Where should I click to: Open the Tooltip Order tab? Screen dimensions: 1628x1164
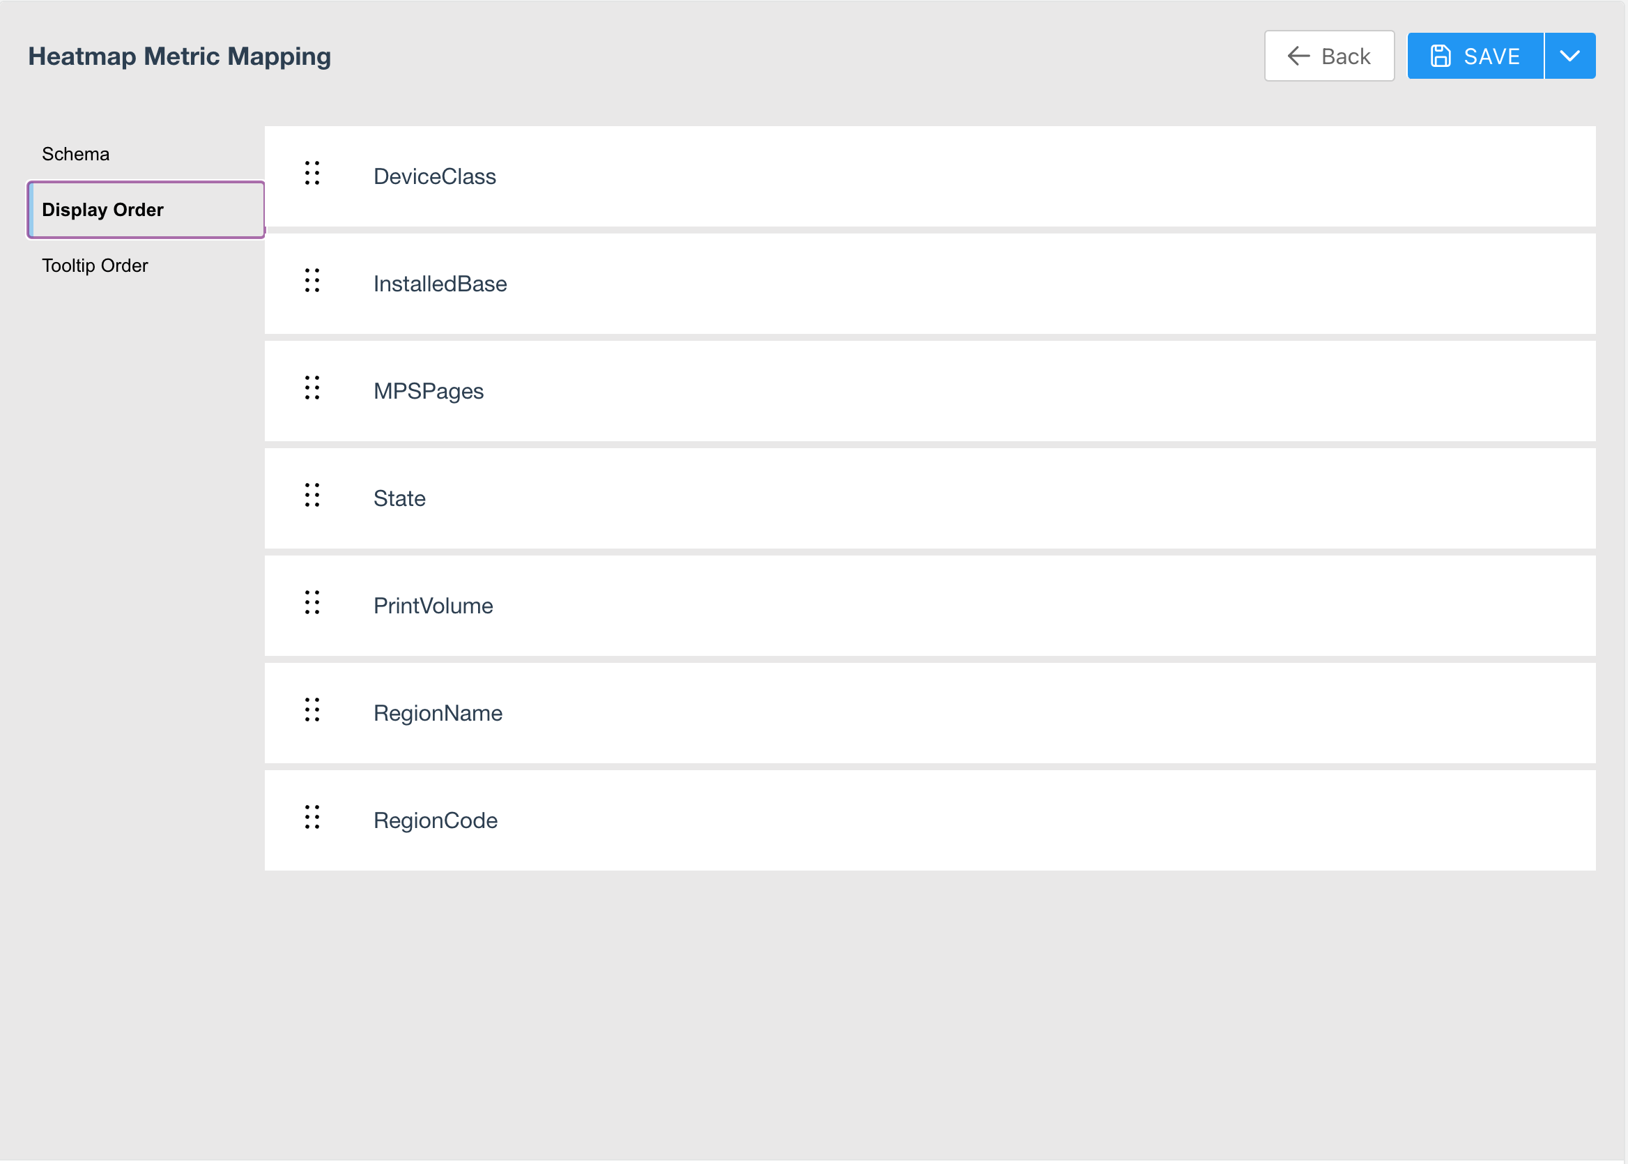pyautogui.click(x=95, y=266)
